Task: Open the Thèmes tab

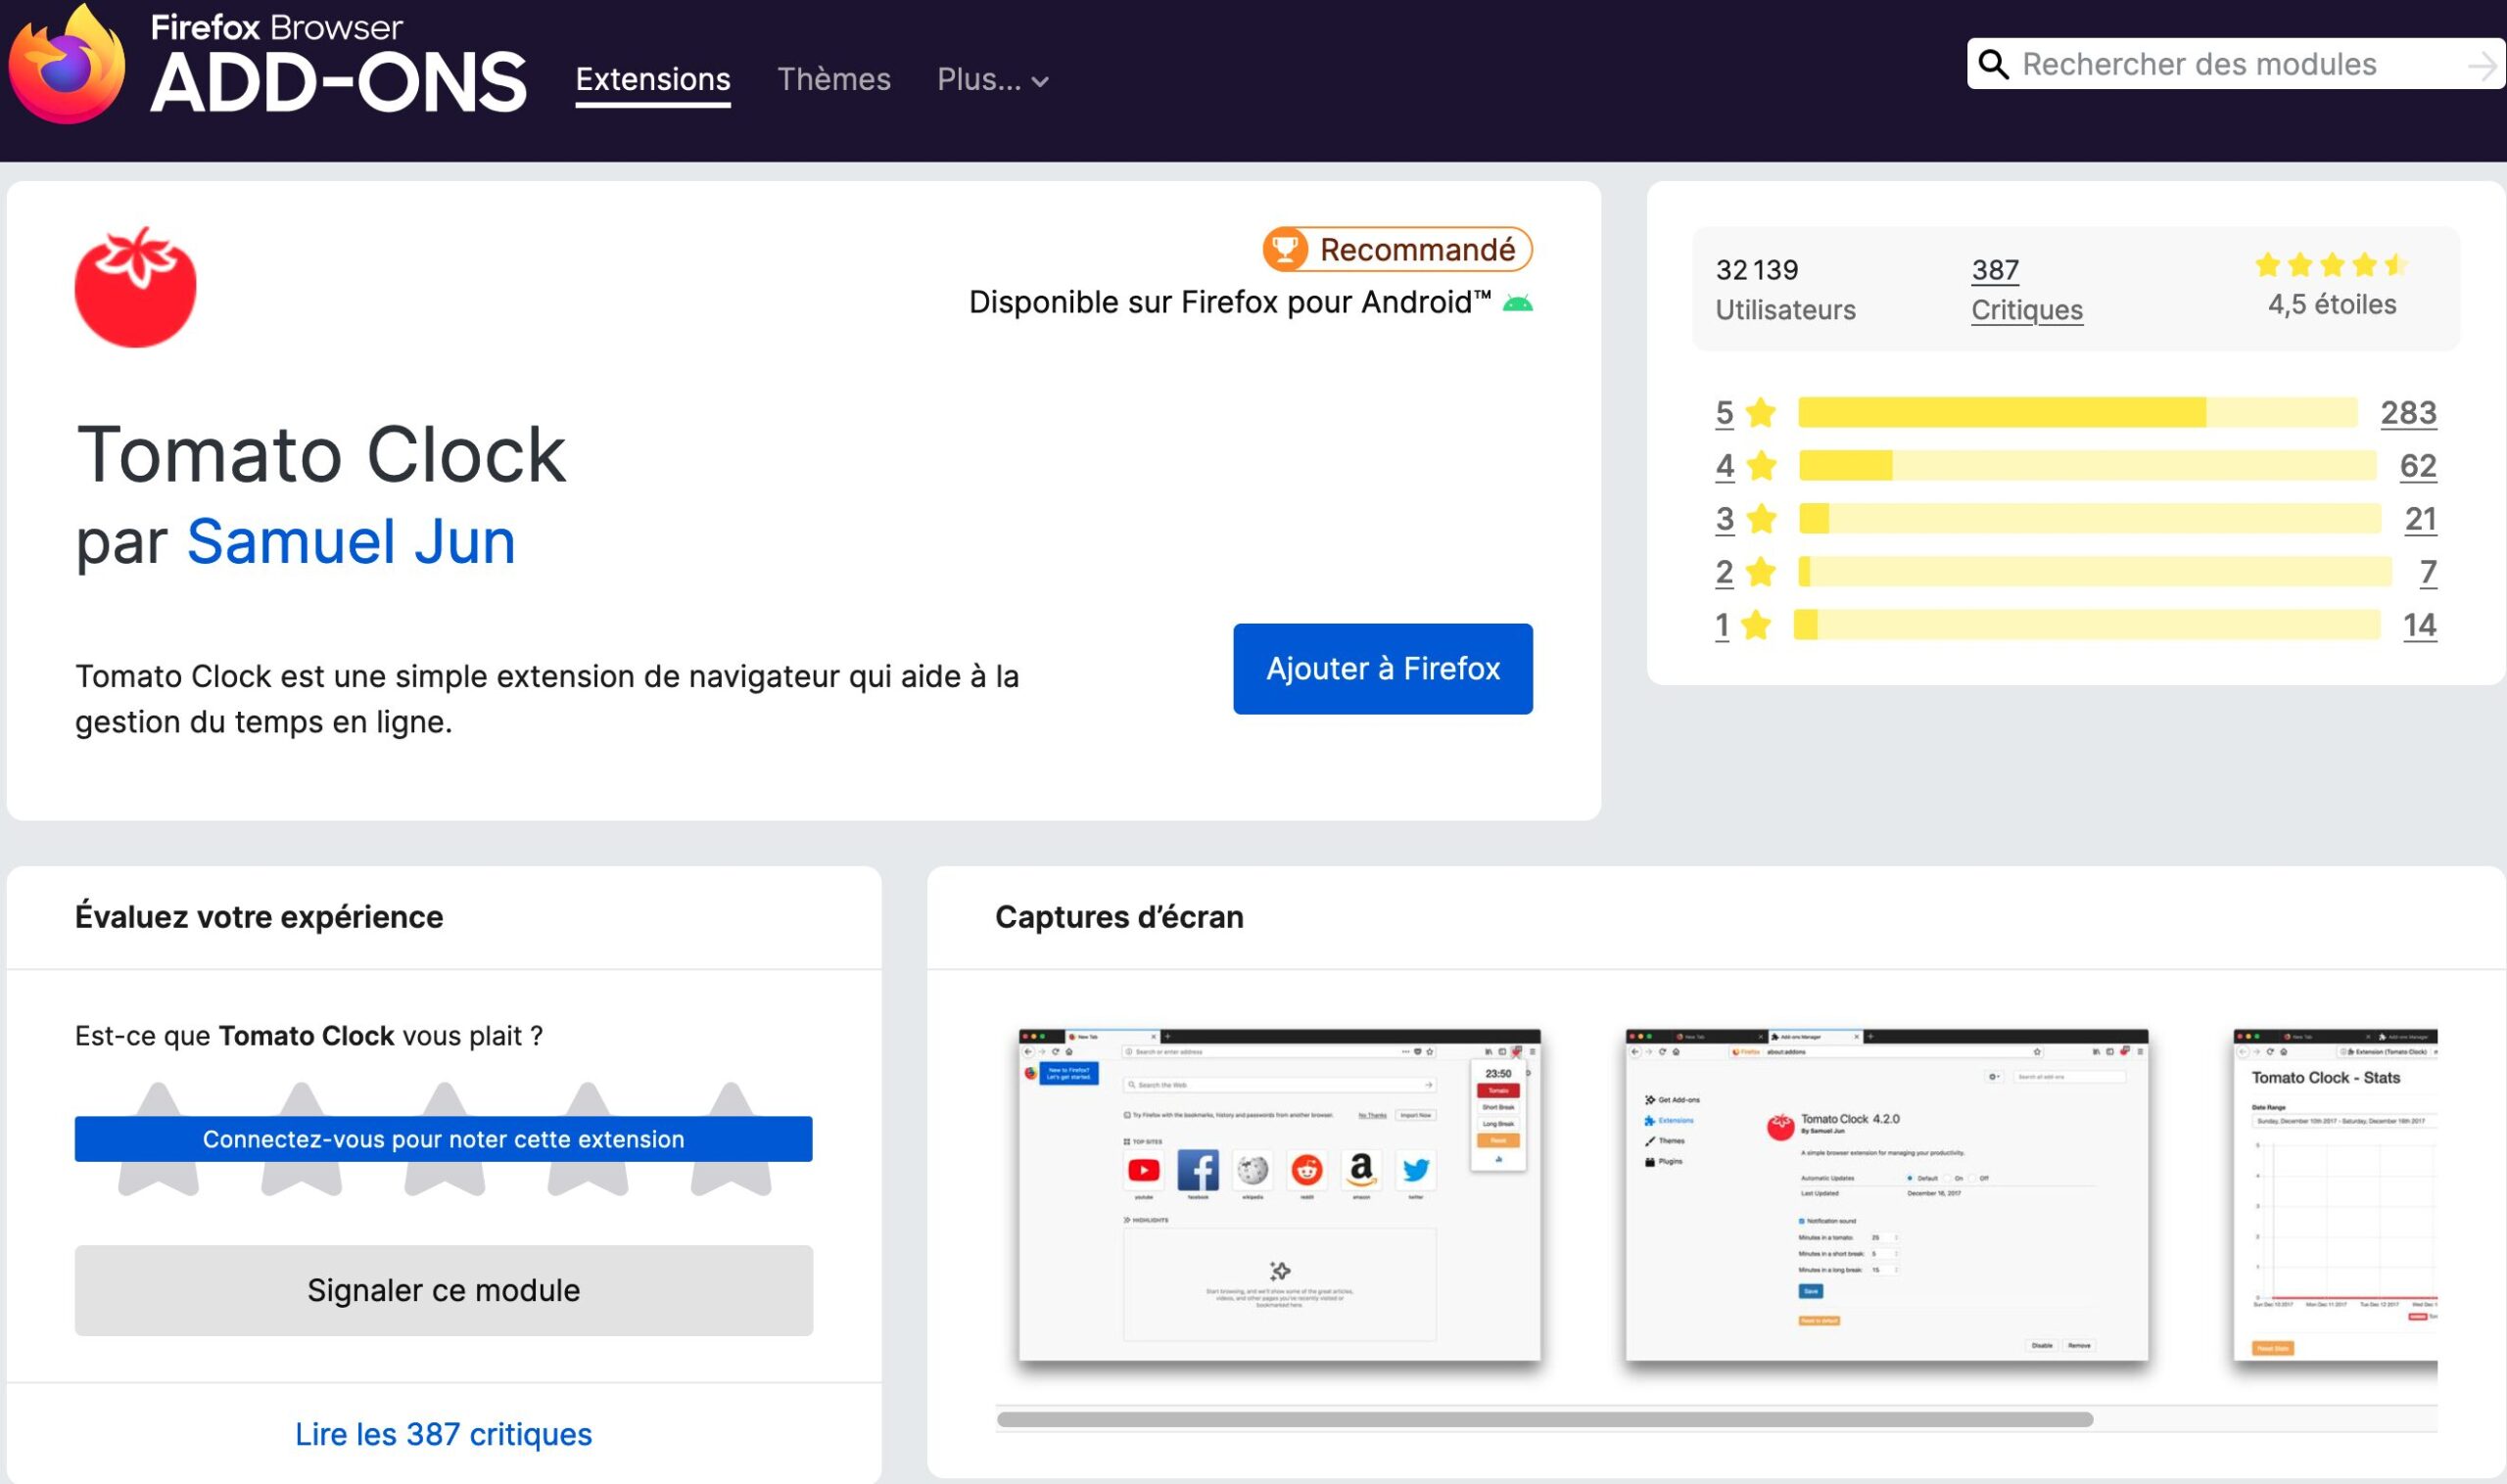Action: pos(834,79)
